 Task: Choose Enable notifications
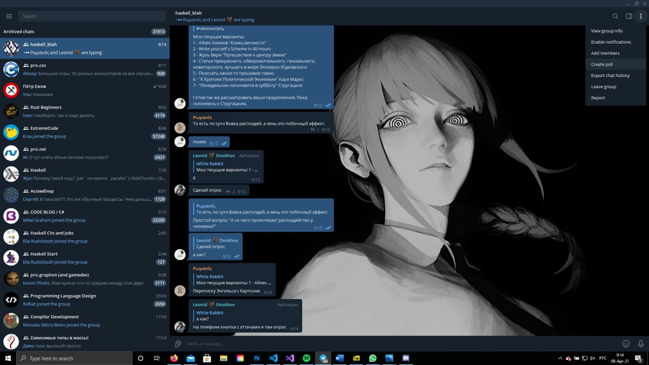coord(616,42)
